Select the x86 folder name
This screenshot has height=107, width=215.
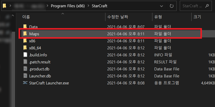click(x=32, y=41)
